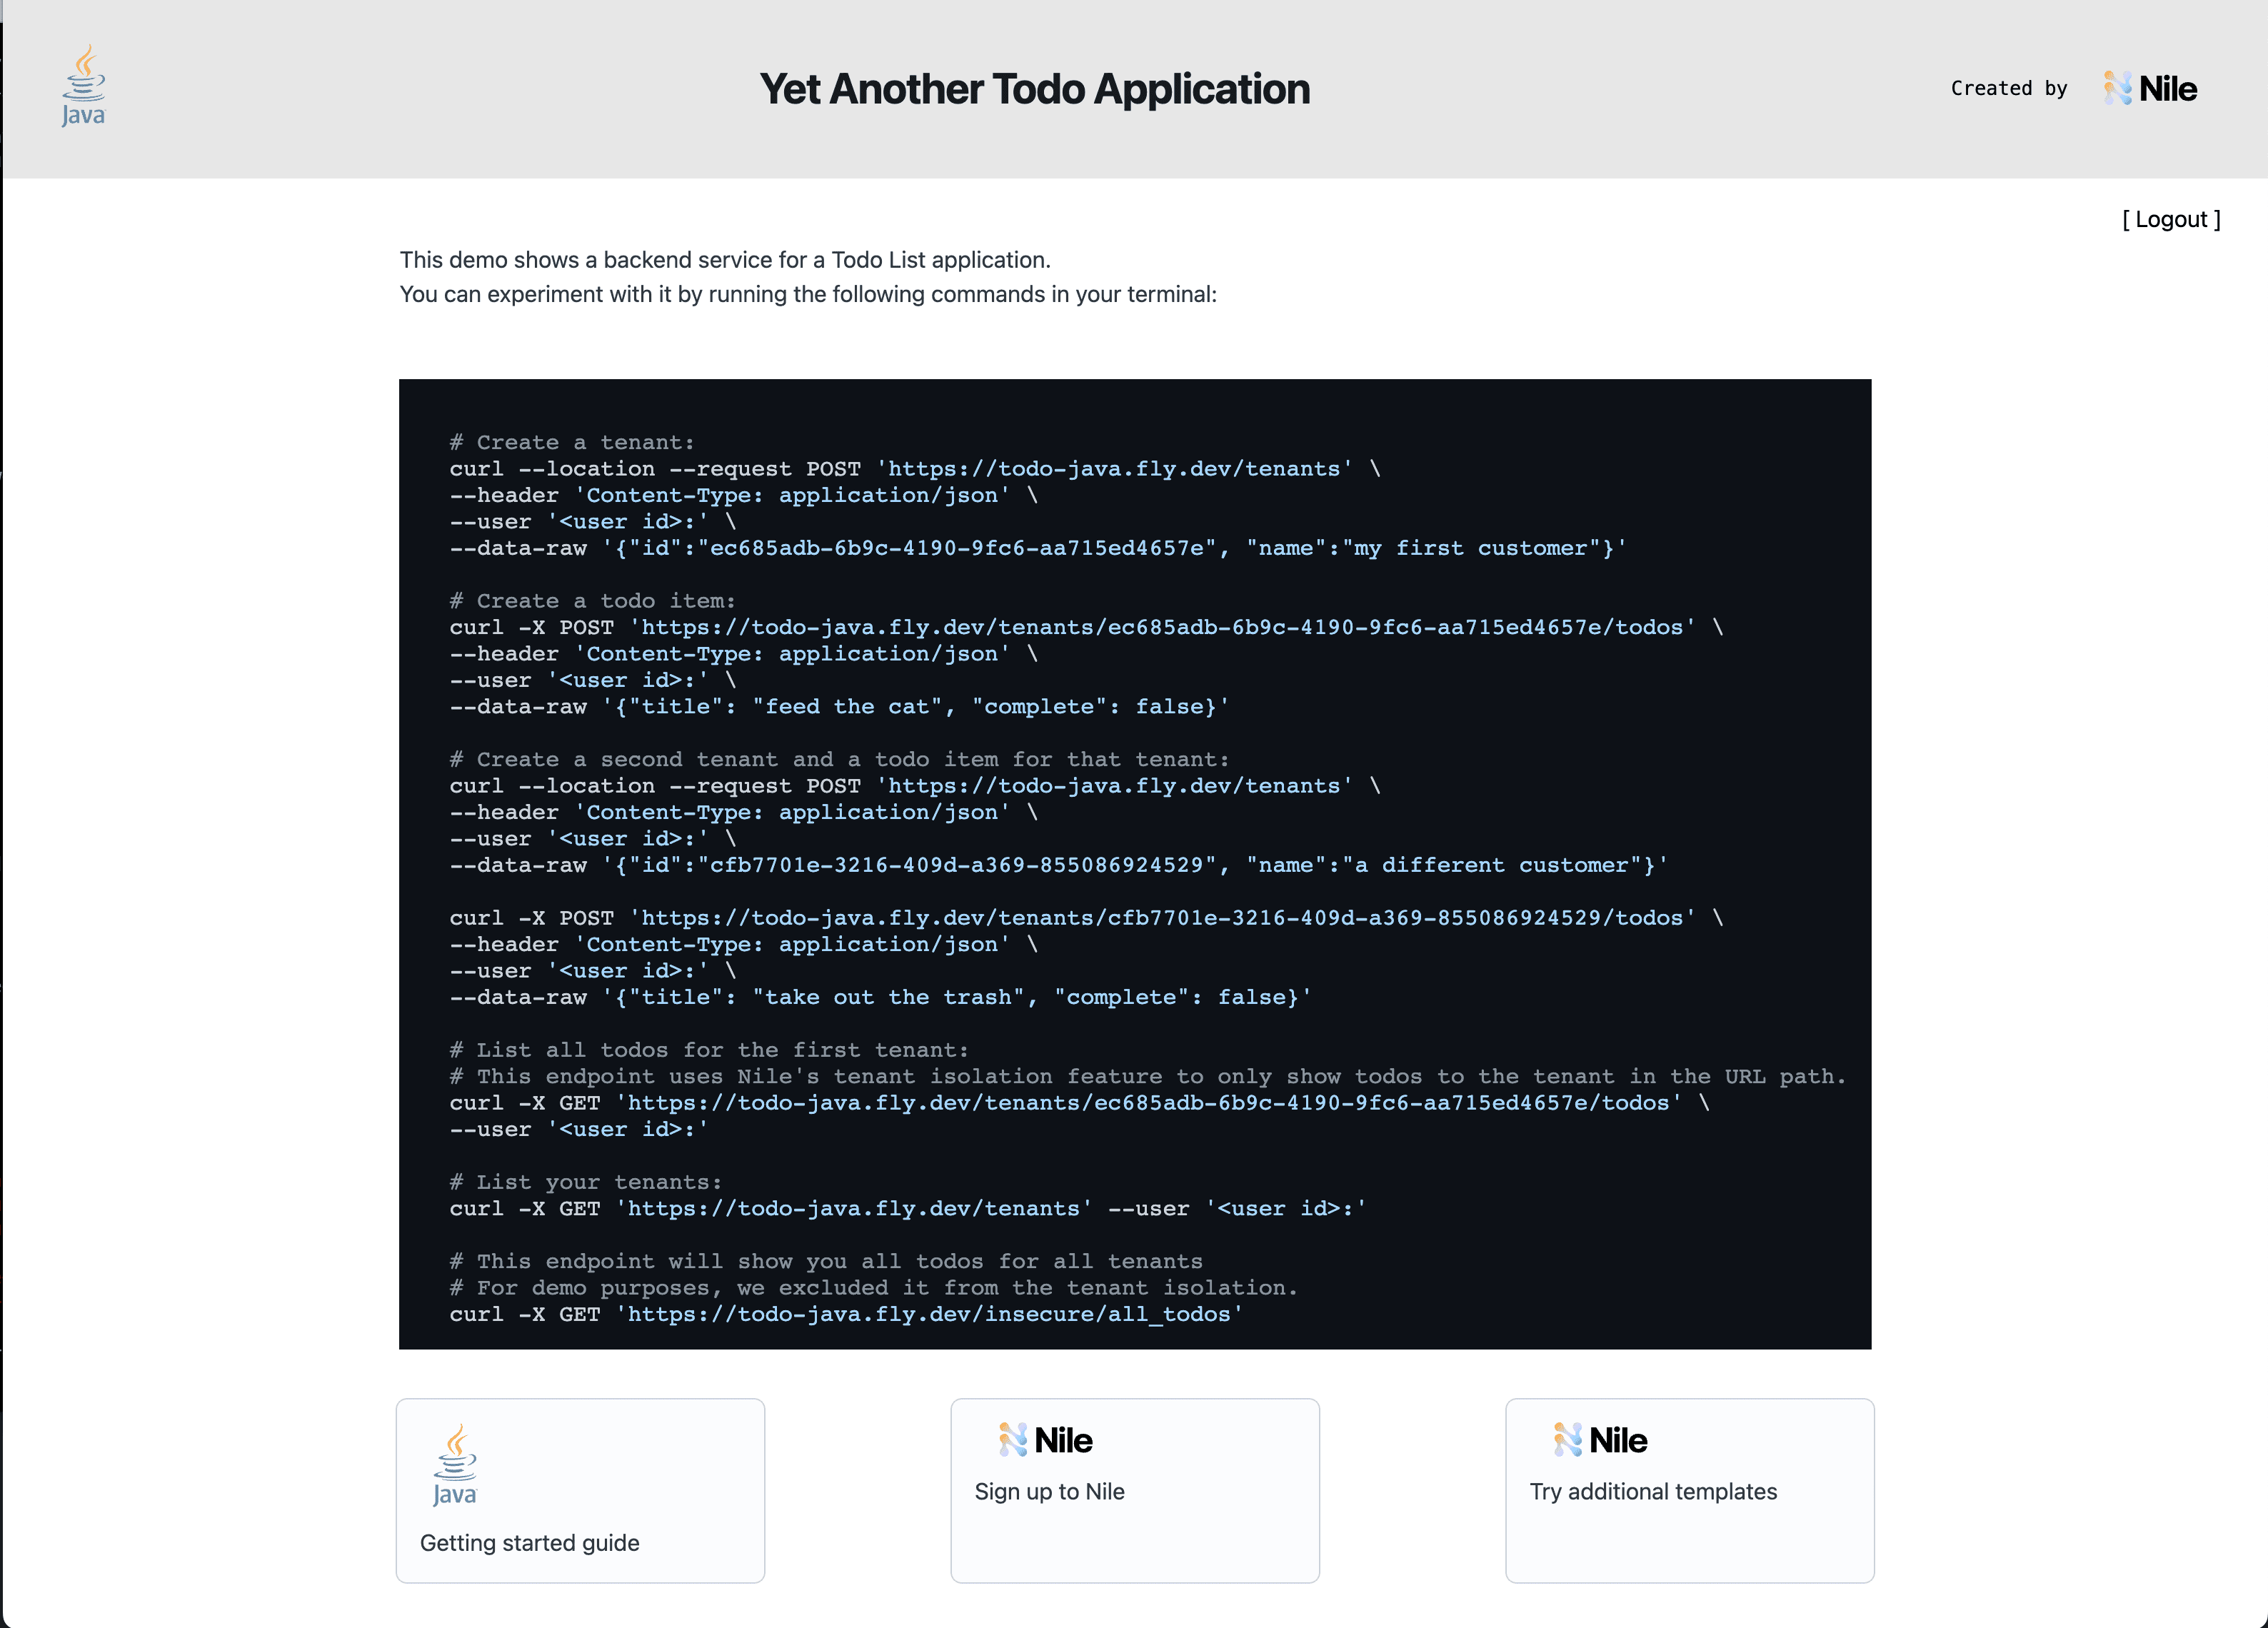
Task: Click the Logout link
Action: coord(2171,219)
